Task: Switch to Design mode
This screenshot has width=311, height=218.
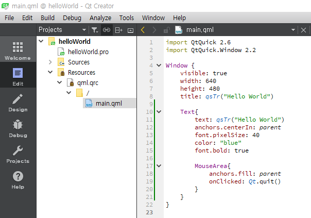Action: click(x=18, y=103)
